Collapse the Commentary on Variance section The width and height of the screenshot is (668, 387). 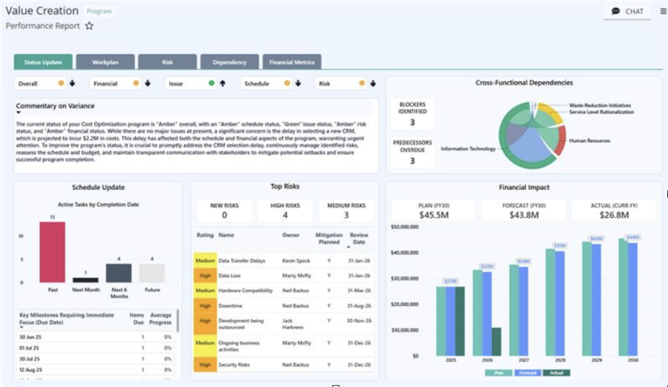[18, 112]
